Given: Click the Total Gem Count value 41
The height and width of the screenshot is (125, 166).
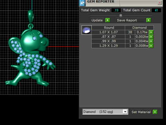Looking at the screenshot, I should click(x=156, y=10).
